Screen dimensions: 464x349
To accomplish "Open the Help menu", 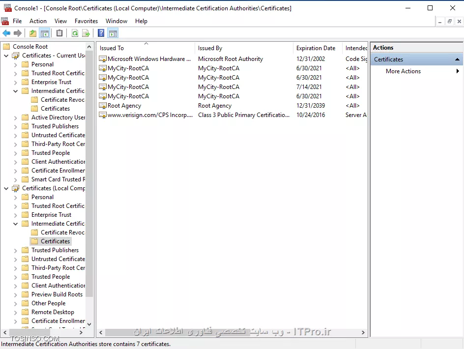I will (x=141, y=21).
